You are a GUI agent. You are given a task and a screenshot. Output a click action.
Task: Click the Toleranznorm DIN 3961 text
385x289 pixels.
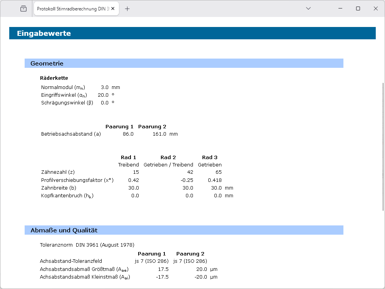(87, 245)
